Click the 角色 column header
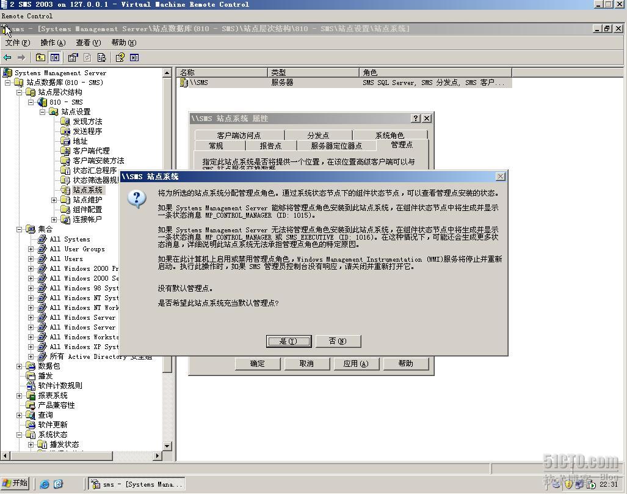 435,73
